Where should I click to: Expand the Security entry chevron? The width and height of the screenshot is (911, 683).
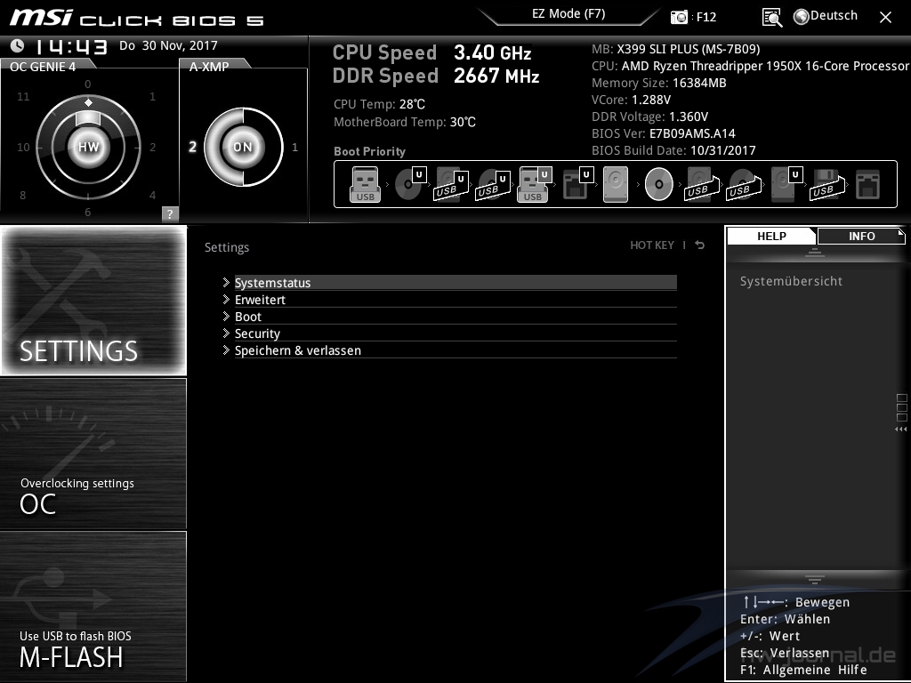(226, 333)
